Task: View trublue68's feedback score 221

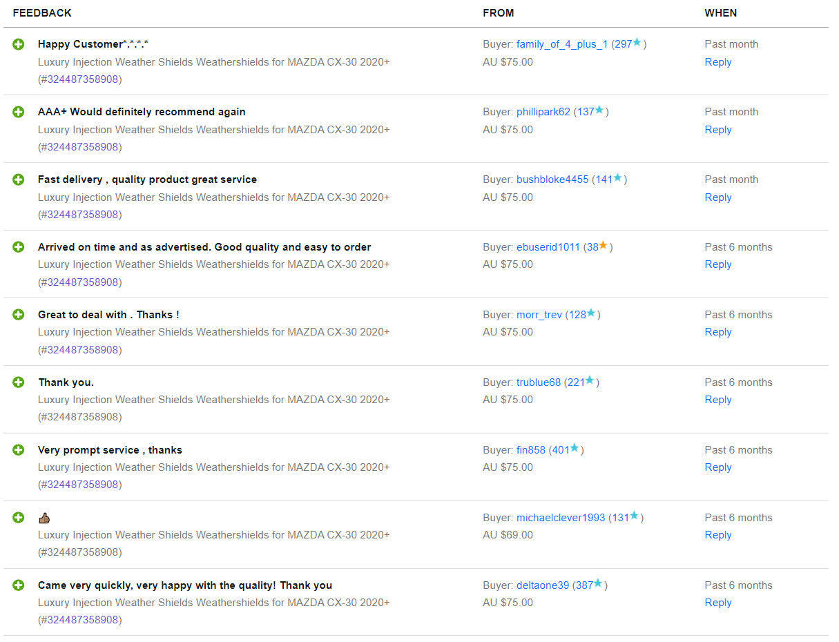Action: coord(575,382)
